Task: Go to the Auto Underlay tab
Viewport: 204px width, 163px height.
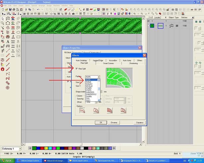Action: tap(81, 60)
